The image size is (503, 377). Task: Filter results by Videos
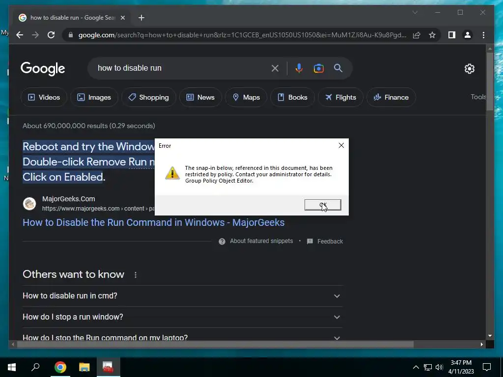(x=44, y=97)
